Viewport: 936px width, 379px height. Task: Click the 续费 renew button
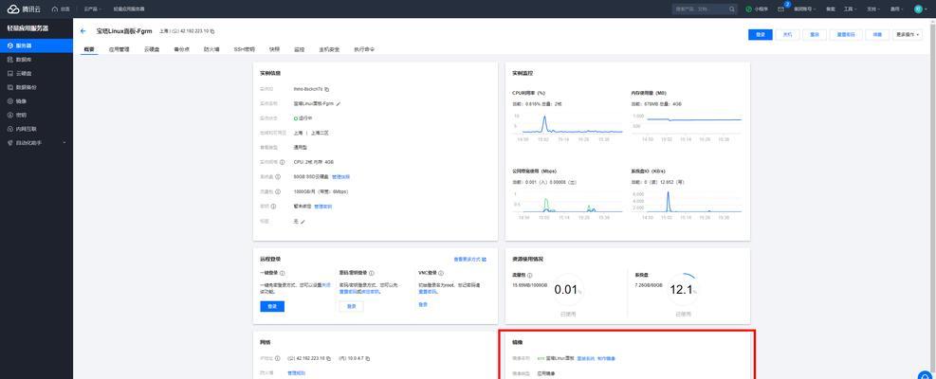[x=877, y=35]
